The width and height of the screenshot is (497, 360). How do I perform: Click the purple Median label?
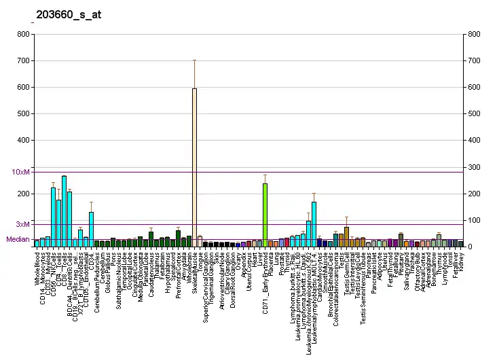tap(18, 239)
